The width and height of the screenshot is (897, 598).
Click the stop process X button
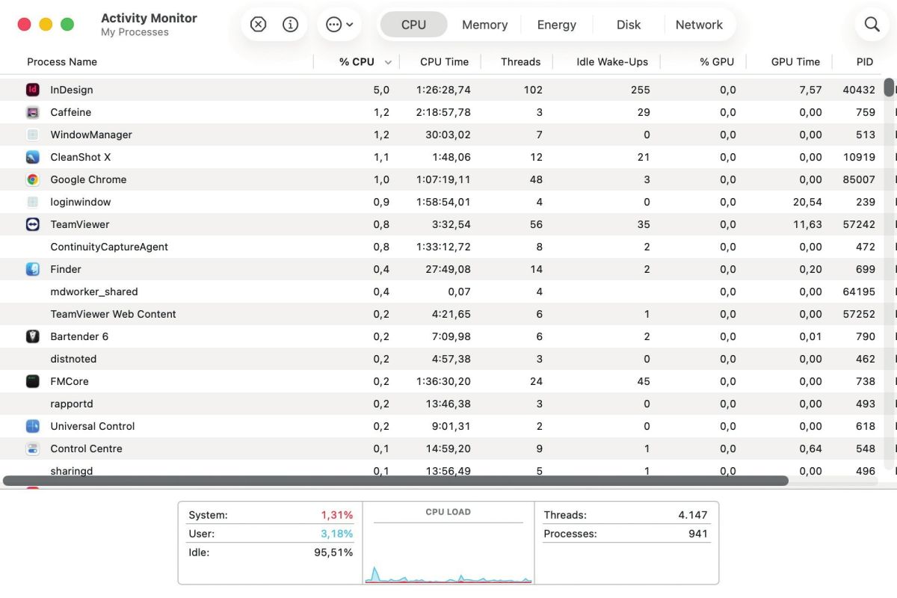pos(258,25)
